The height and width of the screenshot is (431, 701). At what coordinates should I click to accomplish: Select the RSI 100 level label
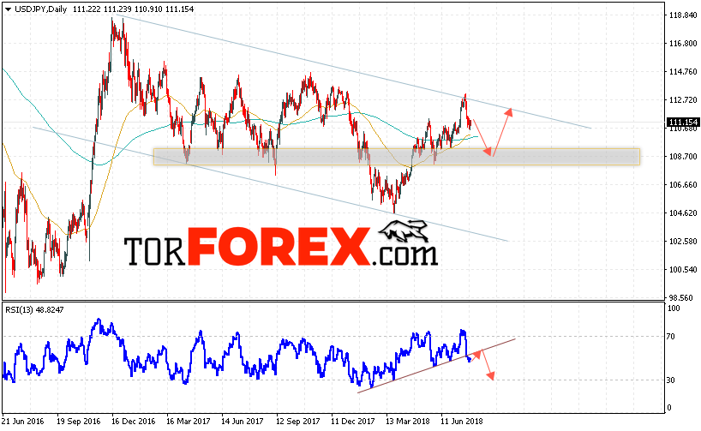pos(674,308)
